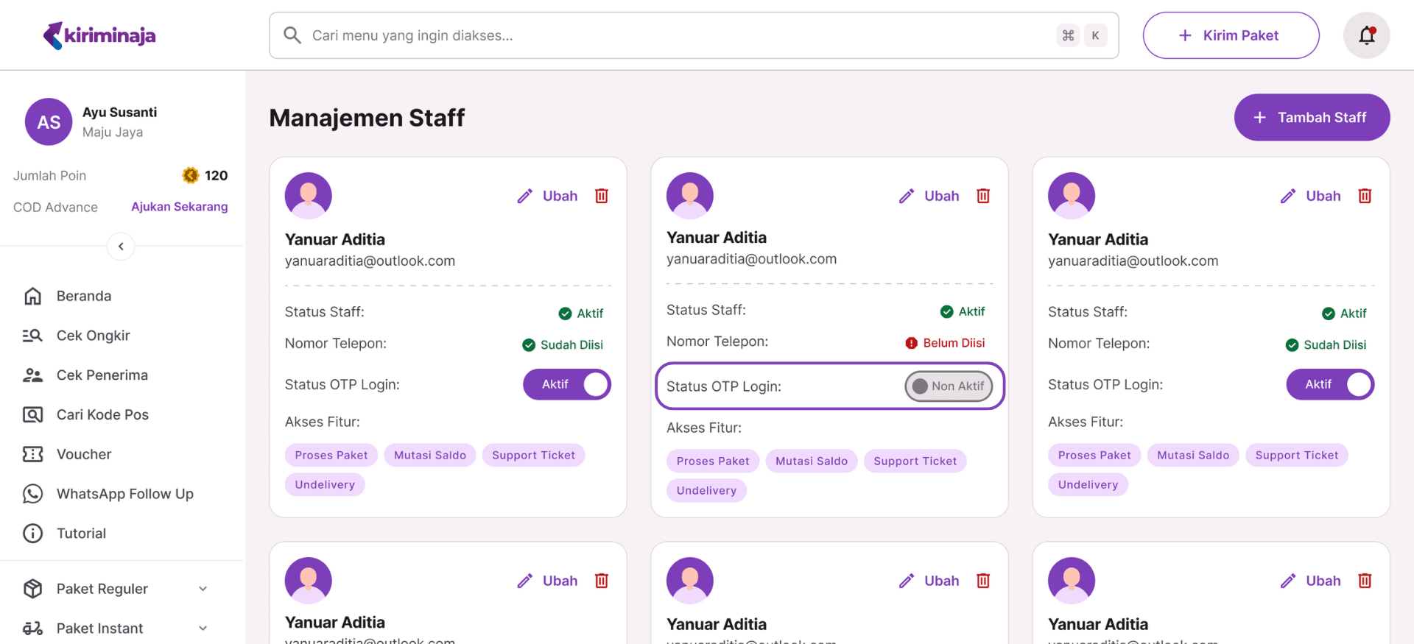Viewport: 1414px width, 644px height.
Task: Click the kiriminaja logo
Action: tap(99, 35)
